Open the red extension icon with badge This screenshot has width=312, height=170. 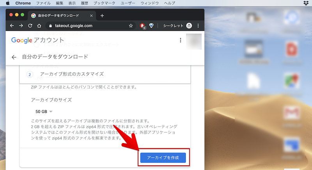[142, 26]
